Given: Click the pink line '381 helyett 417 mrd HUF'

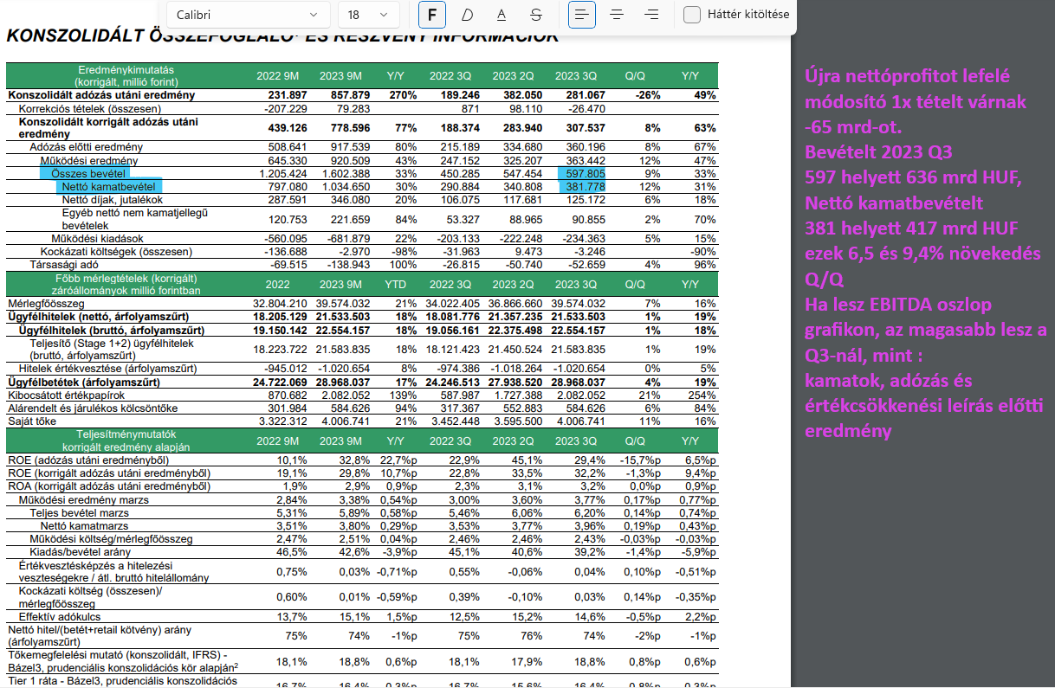Looking at the screenshot, I should click(x=911, y=228).
